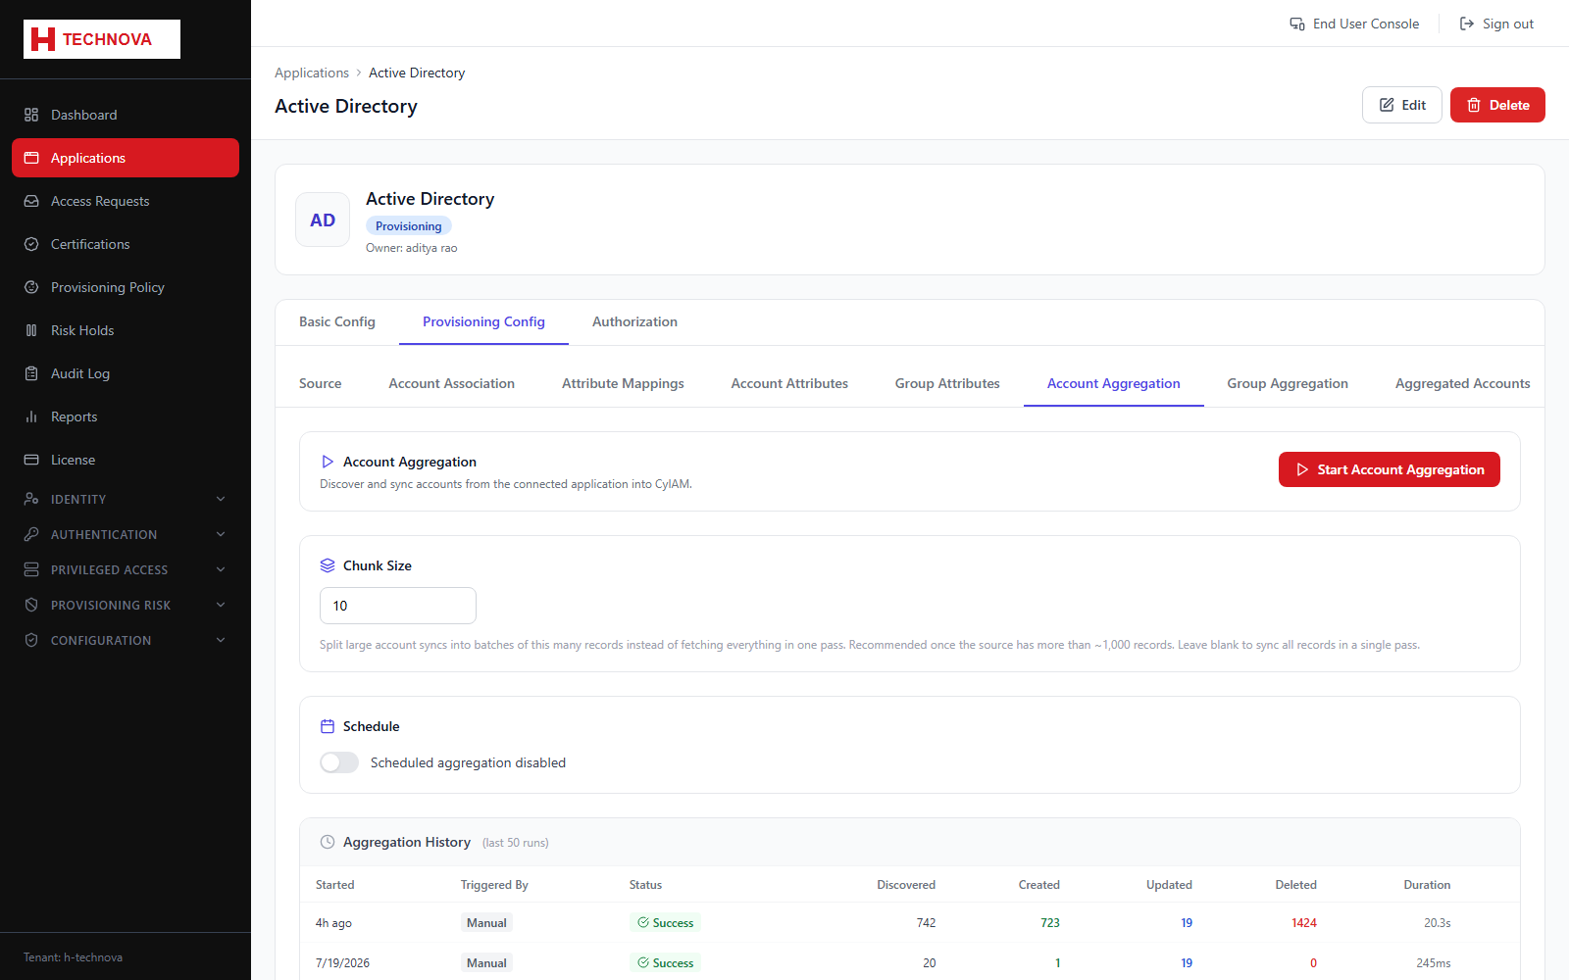This screenshot has height=980, width=1569.
Task: Click the Delete button
Action: coord(1497,105)
